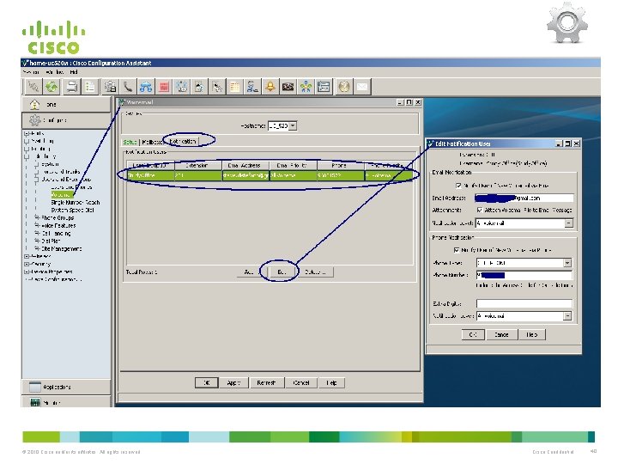Viewport: 618px width, 464px height.
Task: Open Notification Level dropdown under Phone Notification
Action: [x=567, y=316]
